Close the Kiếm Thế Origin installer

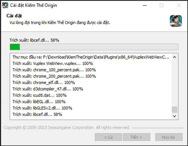click(178, 5)
